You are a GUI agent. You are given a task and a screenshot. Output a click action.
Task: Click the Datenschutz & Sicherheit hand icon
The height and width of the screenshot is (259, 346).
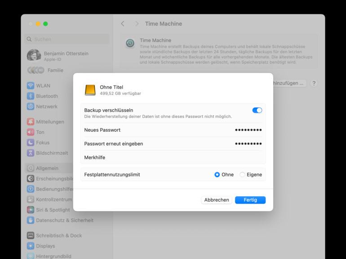(x=31, y=220)
